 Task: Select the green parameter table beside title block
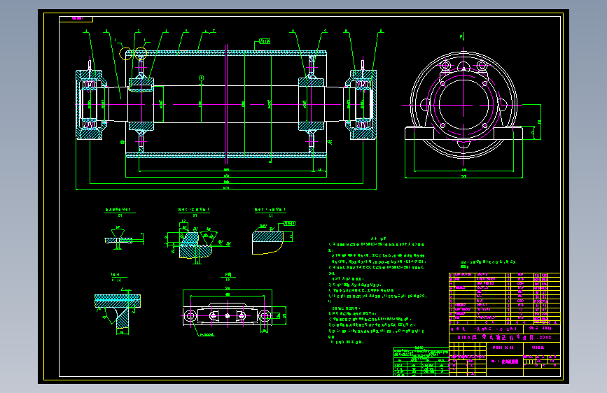point(421,362)
